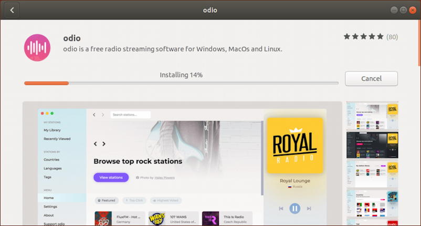Cancel the odio installation

click(371, 78)
